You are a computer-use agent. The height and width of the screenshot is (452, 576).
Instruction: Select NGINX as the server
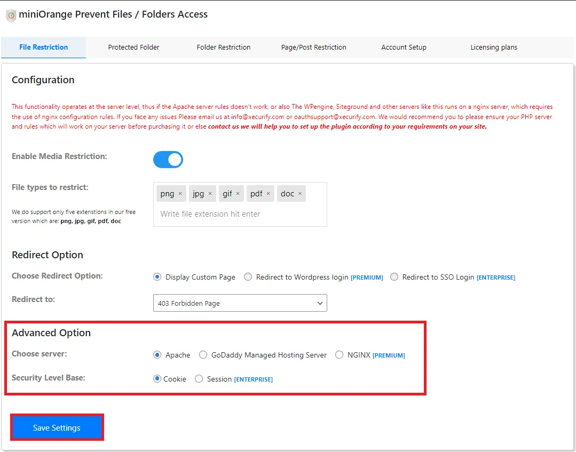(340, 355)
